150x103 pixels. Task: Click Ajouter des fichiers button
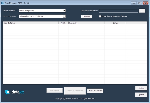coord(95,91)
